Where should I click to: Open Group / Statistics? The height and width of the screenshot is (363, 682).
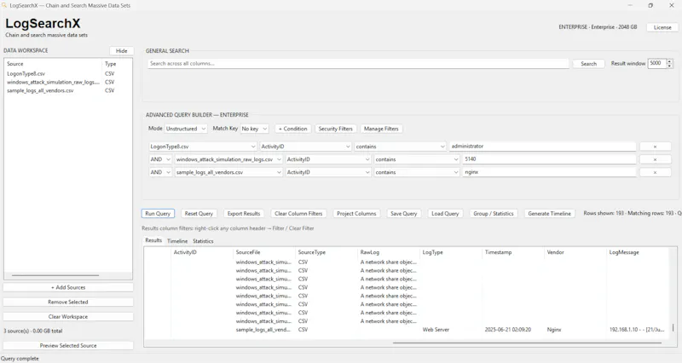coord(494,213)
